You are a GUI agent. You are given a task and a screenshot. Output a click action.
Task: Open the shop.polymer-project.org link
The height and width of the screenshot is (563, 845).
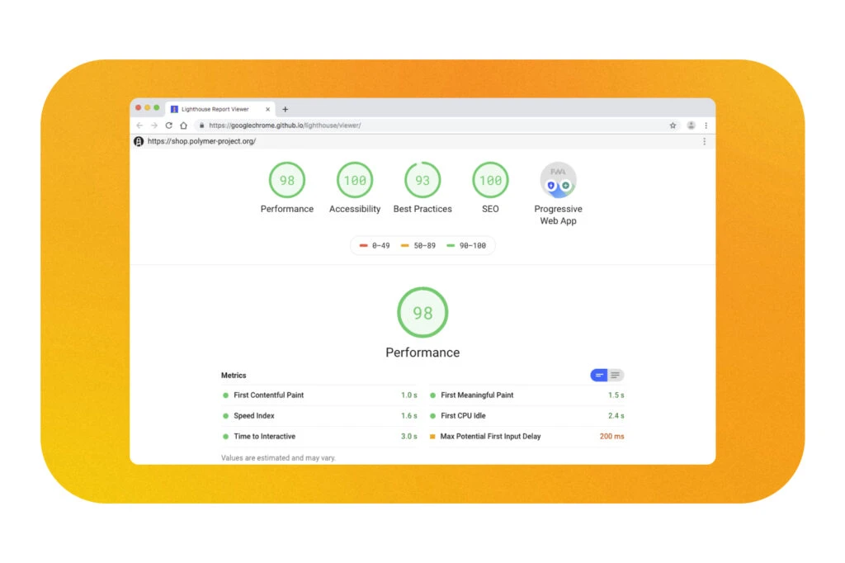[201, 141]
